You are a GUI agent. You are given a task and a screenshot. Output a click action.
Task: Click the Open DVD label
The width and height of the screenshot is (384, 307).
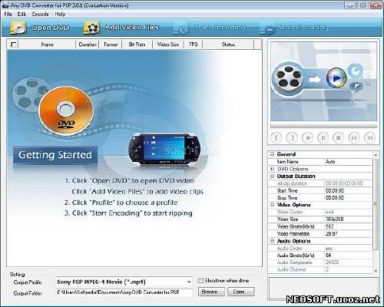pos(51,28)
